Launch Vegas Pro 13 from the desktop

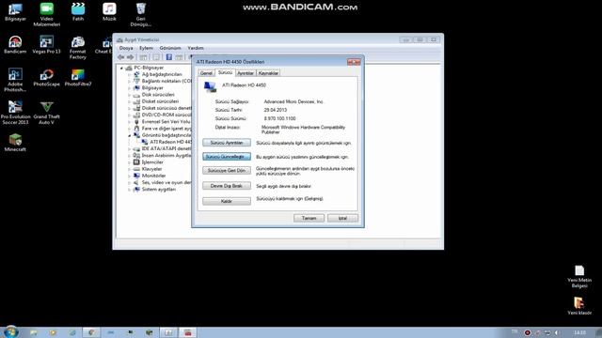[46, 45]
